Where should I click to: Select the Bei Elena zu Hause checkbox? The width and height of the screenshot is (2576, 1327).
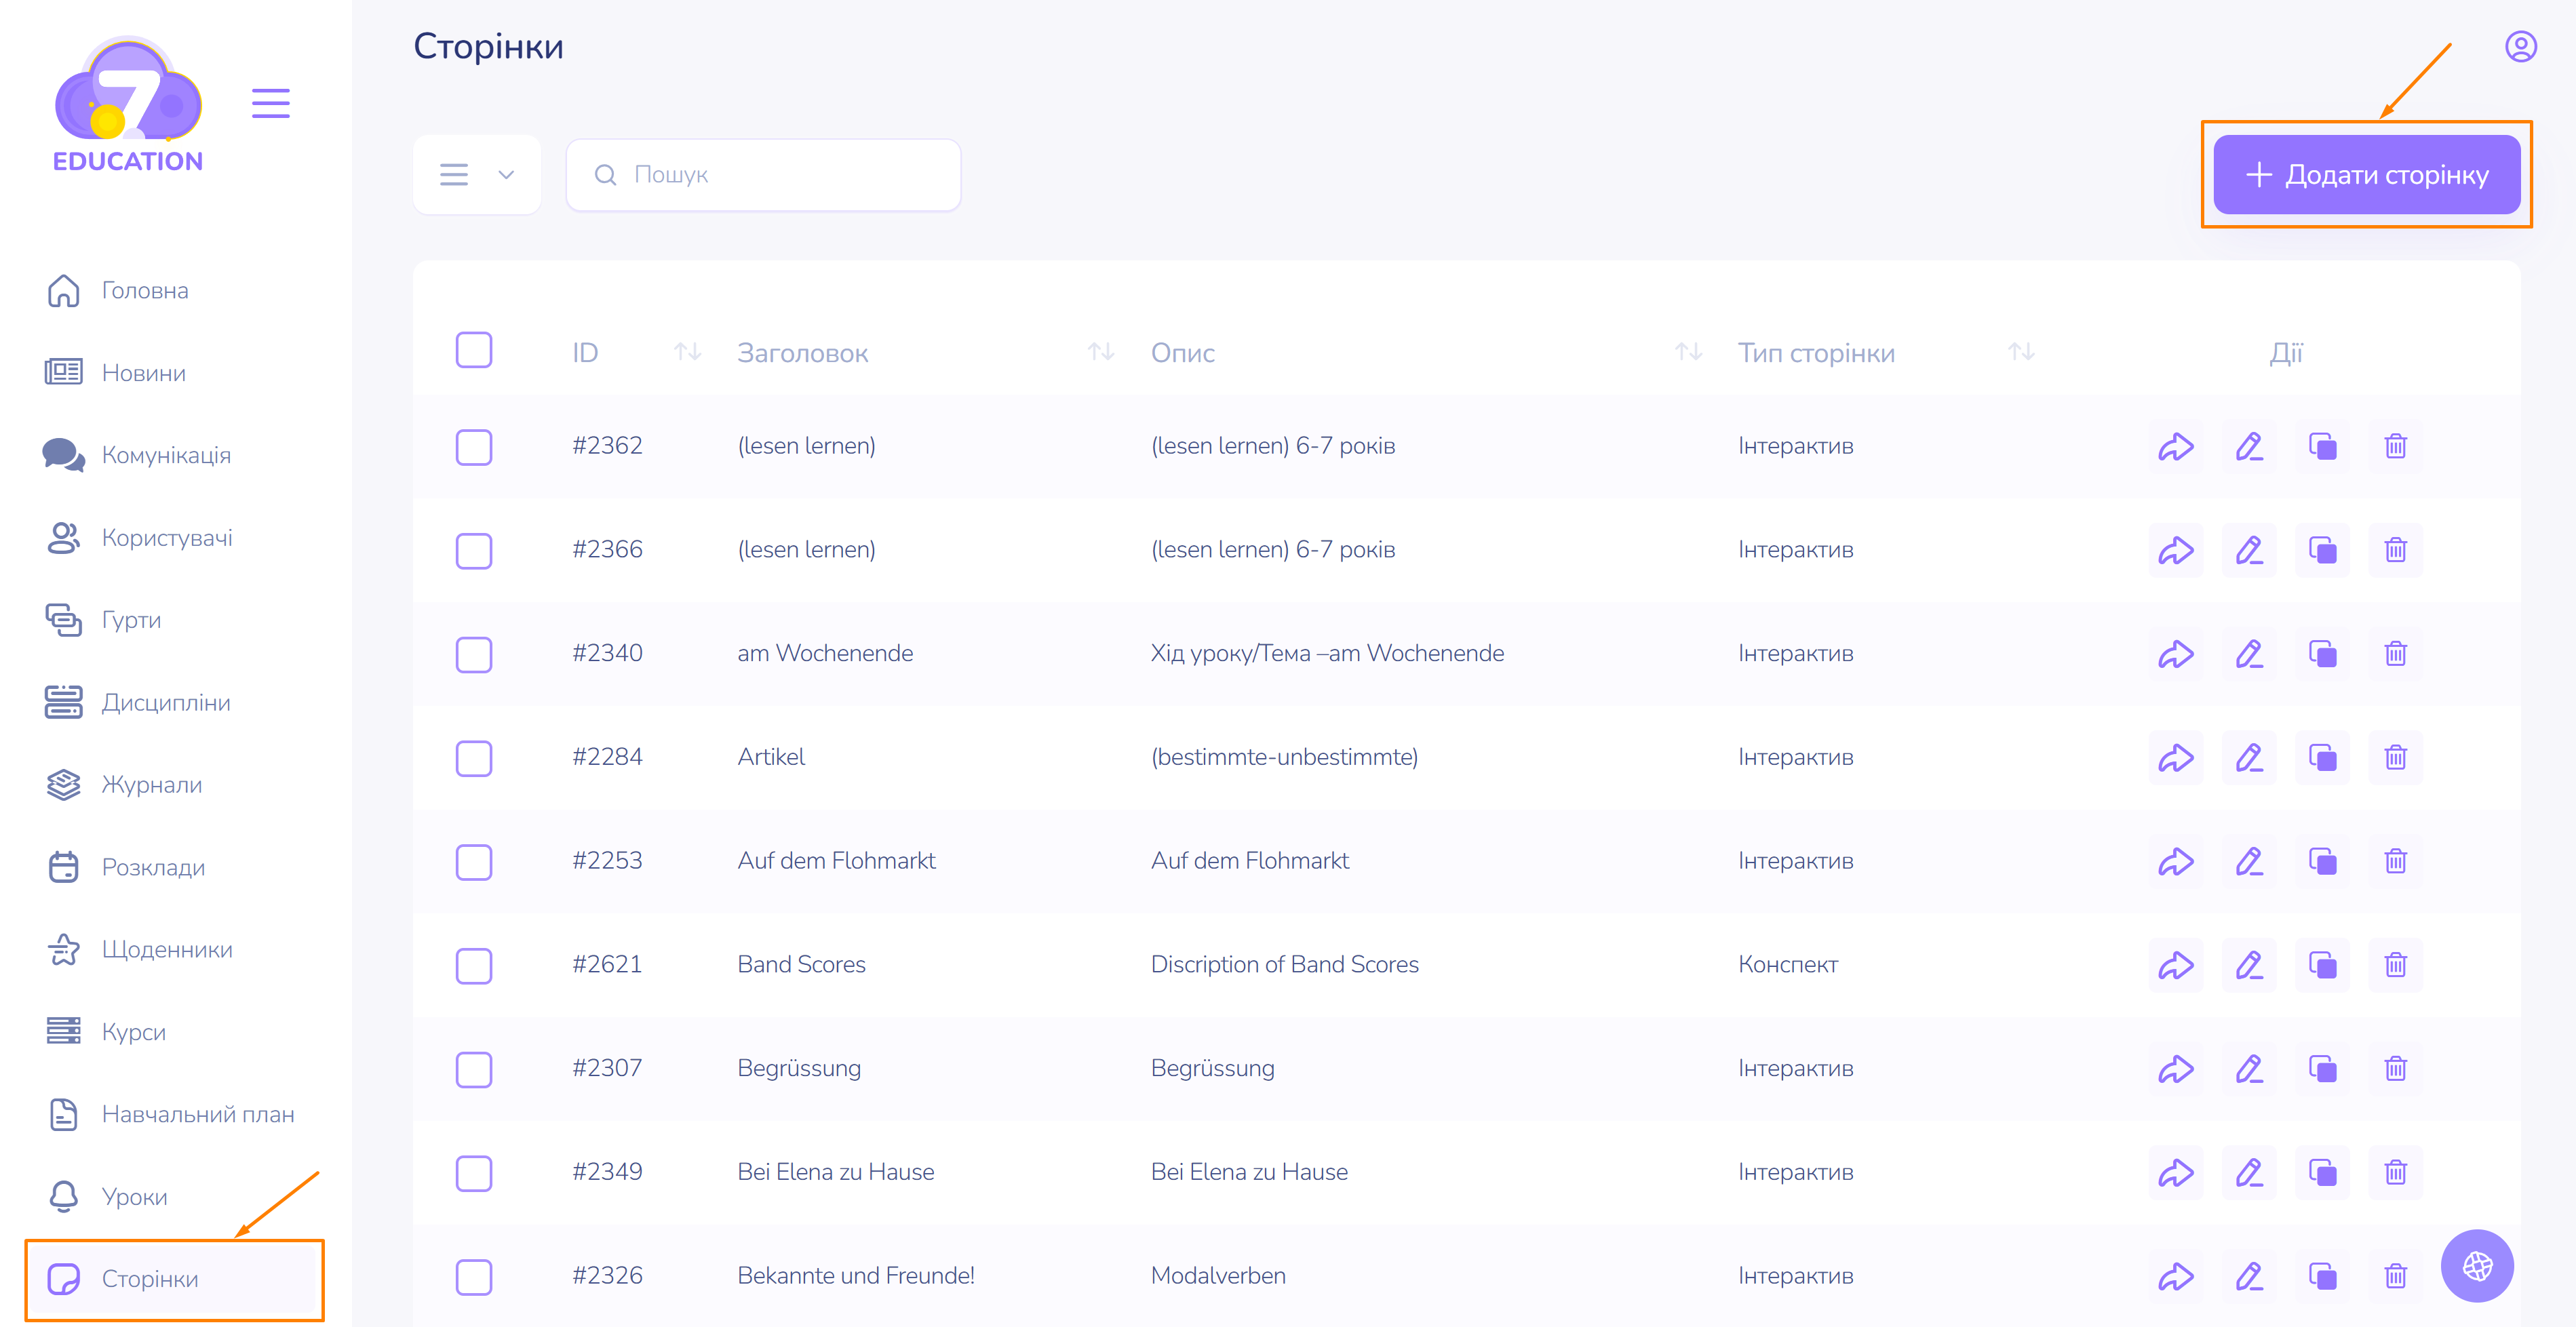click(474, 1173)
